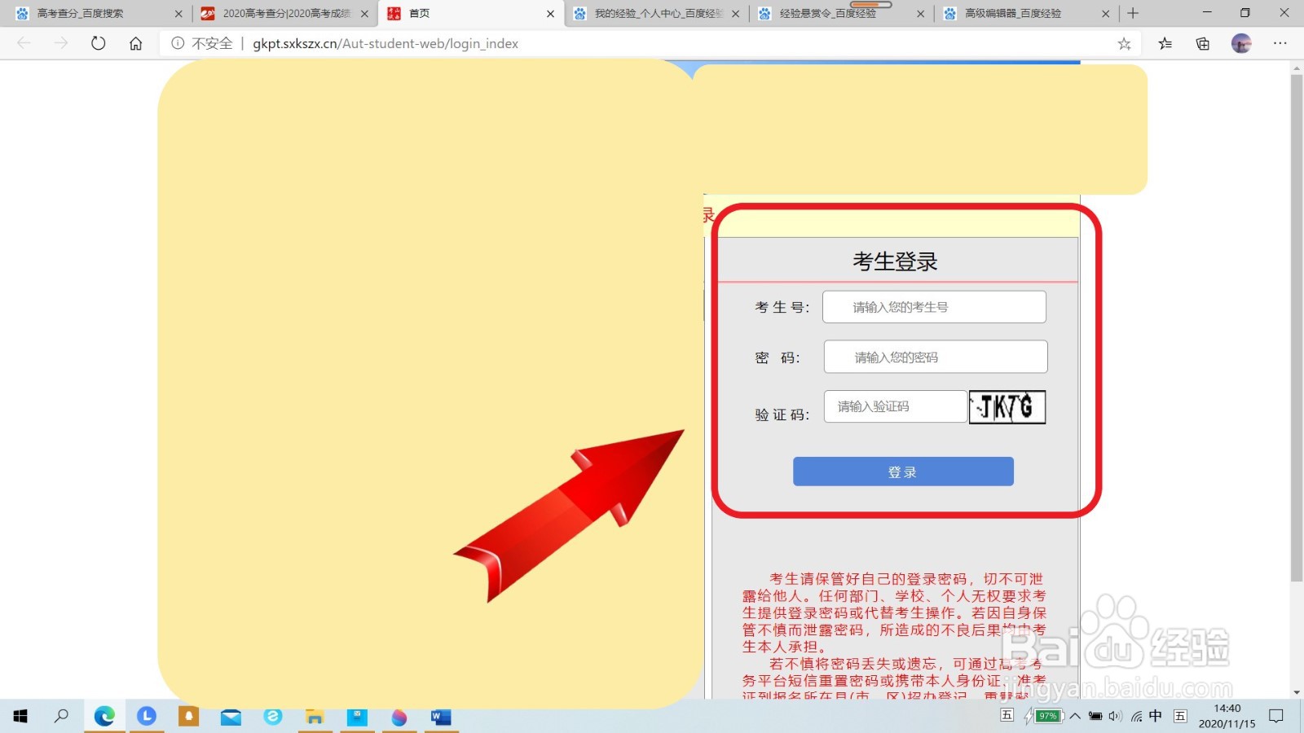Refresh the JK7G captcha image
The height and width of the screenshot is (733, 1304).
(x=1007, y=407)
